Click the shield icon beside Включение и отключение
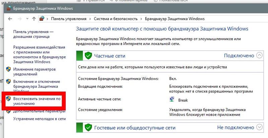The width and height of the screenshot is (268, 138). [x=8, y=81]
